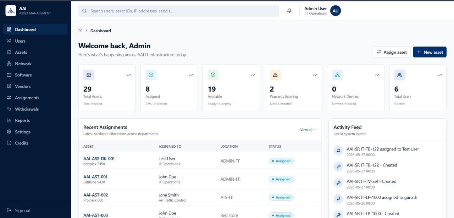Click trend arrow on Warranty Expiring card

(x=315, y=75)
